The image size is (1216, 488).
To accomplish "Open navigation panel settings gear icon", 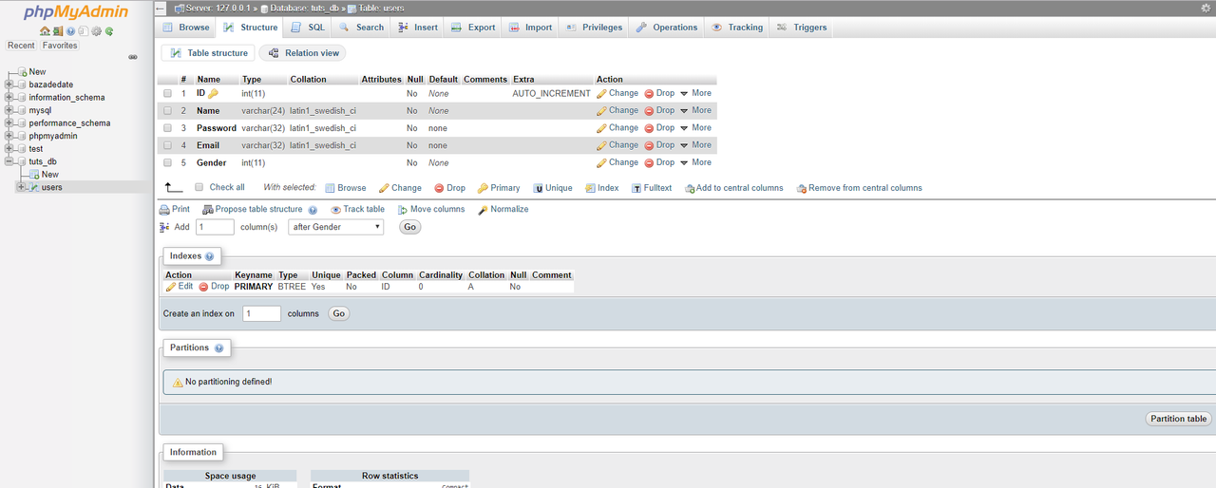I will [x=97, y=31].
